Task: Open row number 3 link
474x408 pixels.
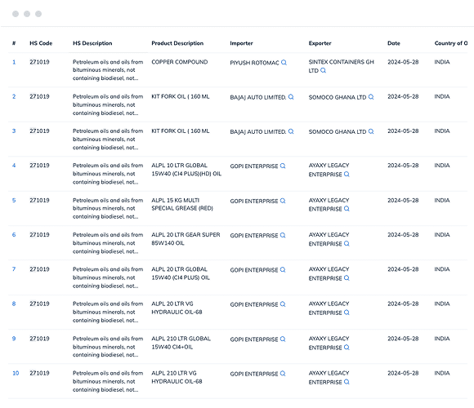Action: tap(14, 131)
